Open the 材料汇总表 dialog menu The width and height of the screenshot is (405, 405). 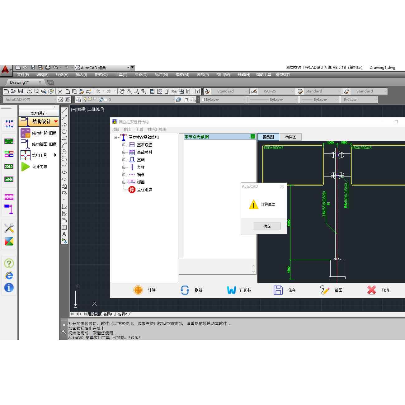pos(157,129)
